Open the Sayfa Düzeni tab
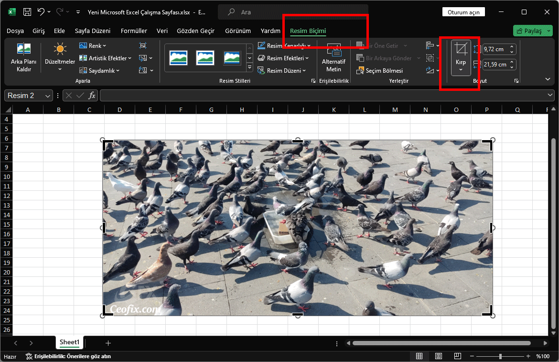The height and width of the screenshot is (362, 559). pyautogui.click(x=92, y=31)
